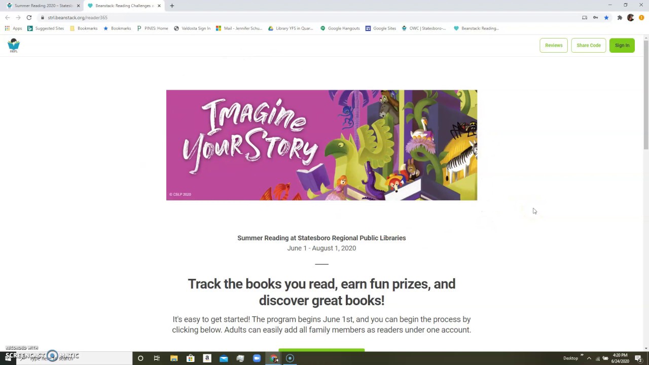Open the Suggested Sites bookmark
The width and height of the screenshot is (649, 365).
point(46,28)
